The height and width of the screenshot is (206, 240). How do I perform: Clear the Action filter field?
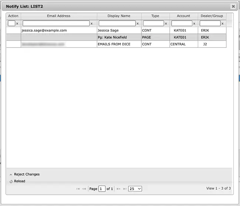(17, 24)
